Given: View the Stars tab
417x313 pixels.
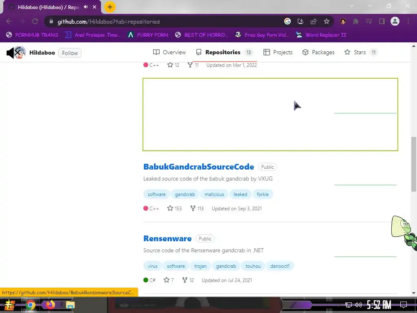Looking at the screenshot, I should click(361, 52).
